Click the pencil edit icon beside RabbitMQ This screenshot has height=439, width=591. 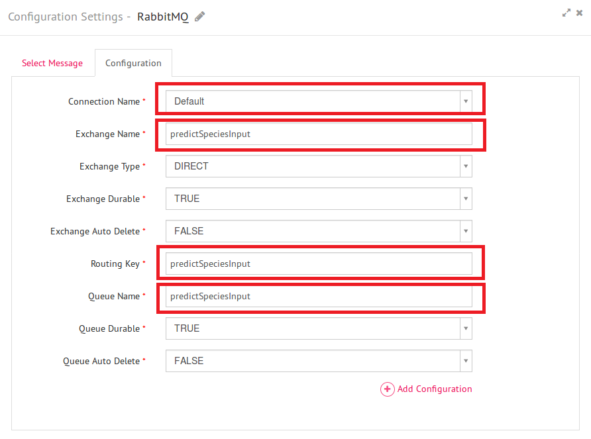[200, 17]
